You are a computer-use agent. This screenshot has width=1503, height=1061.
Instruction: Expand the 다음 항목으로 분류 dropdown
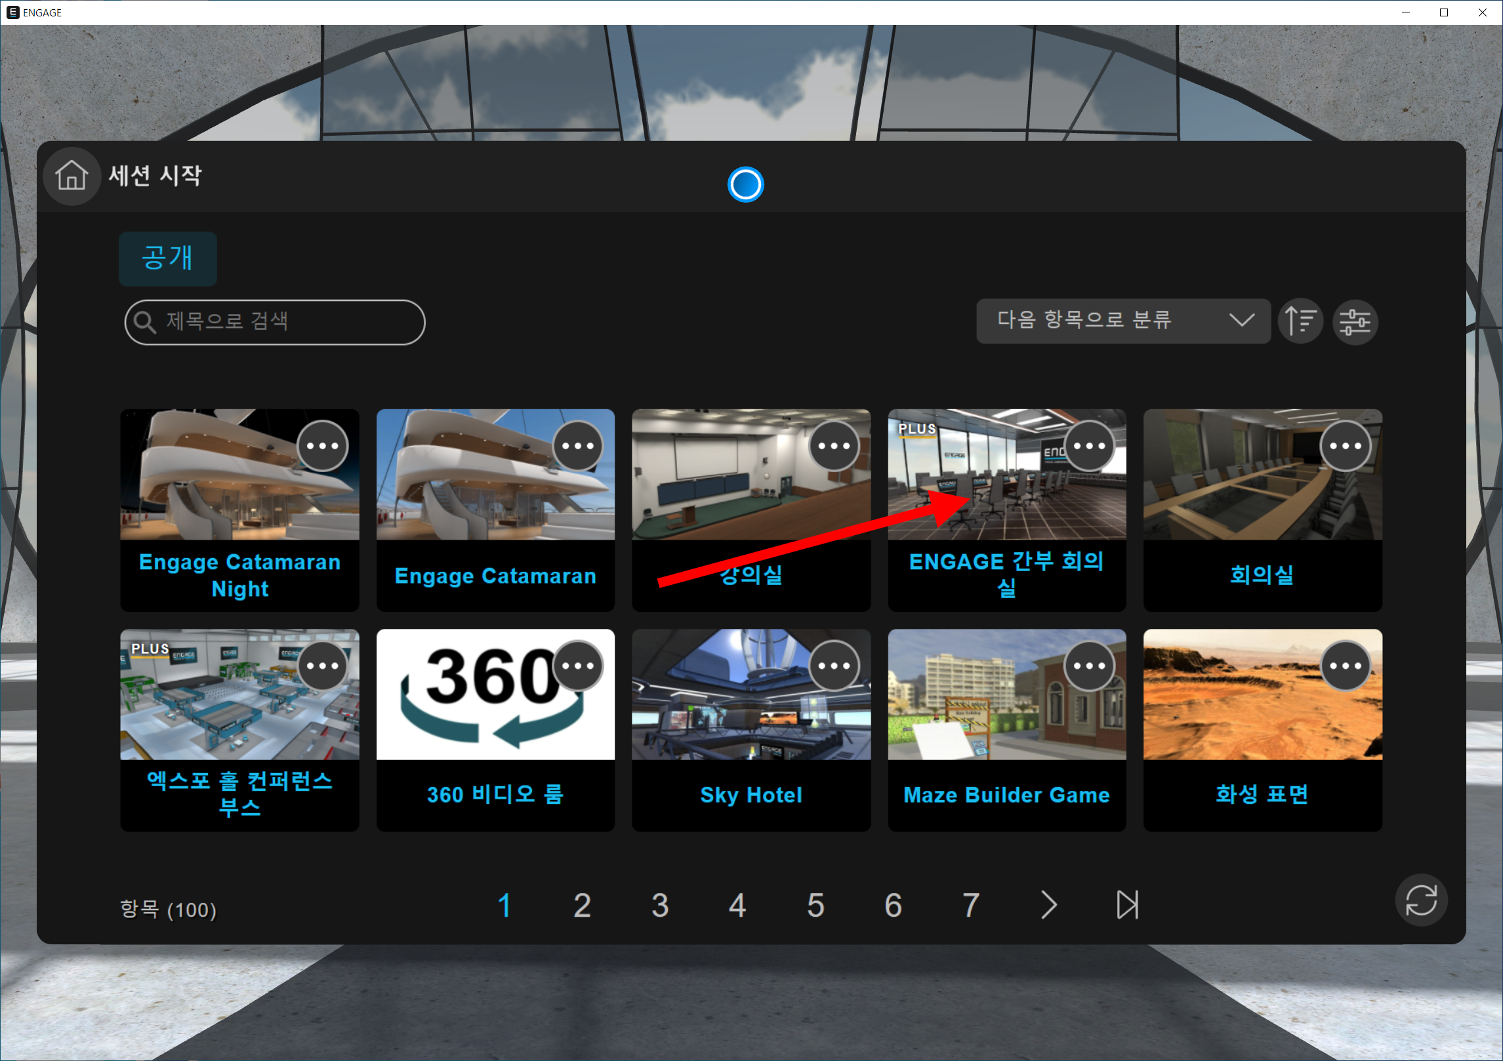(1122, 321)
